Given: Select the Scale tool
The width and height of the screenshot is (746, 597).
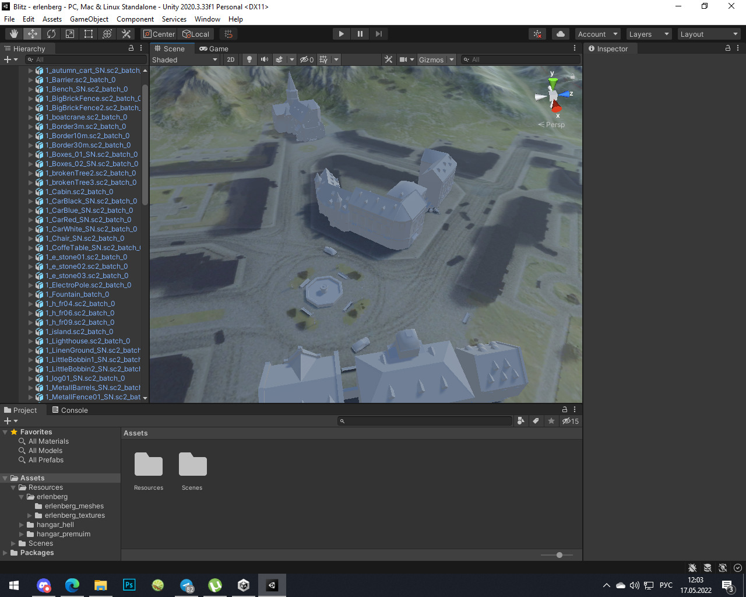Looking at the screenshot, I should tap(70, 34).
